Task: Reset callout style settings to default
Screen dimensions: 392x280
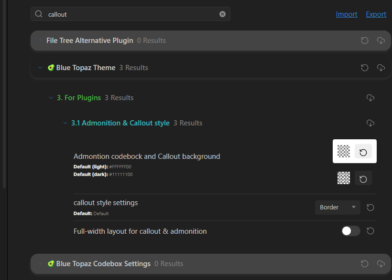Action: coord(370,207)
